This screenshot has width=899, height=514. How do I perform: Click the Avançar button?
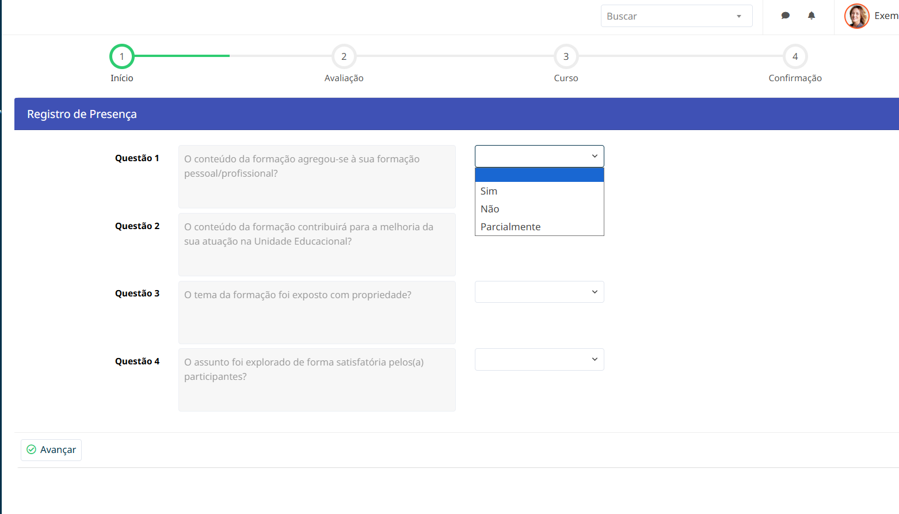tap(51, 450)
